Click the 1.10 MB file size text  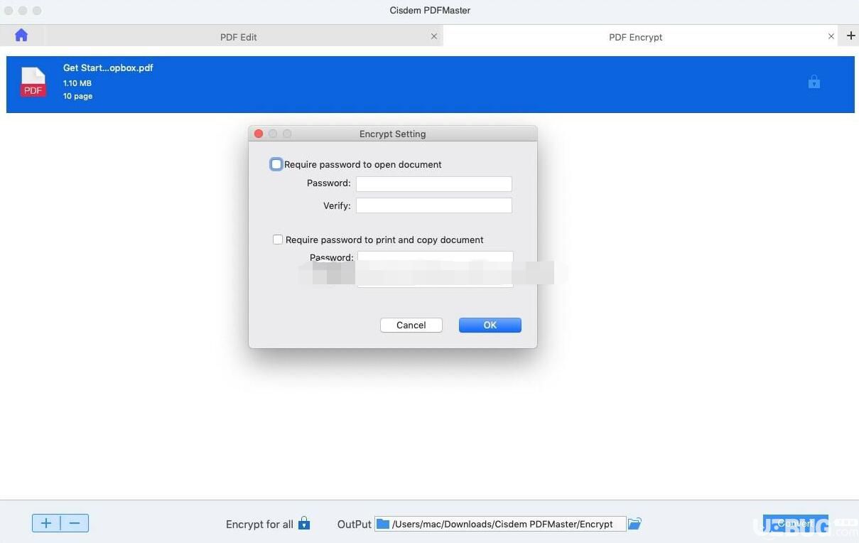coord(77,83)
